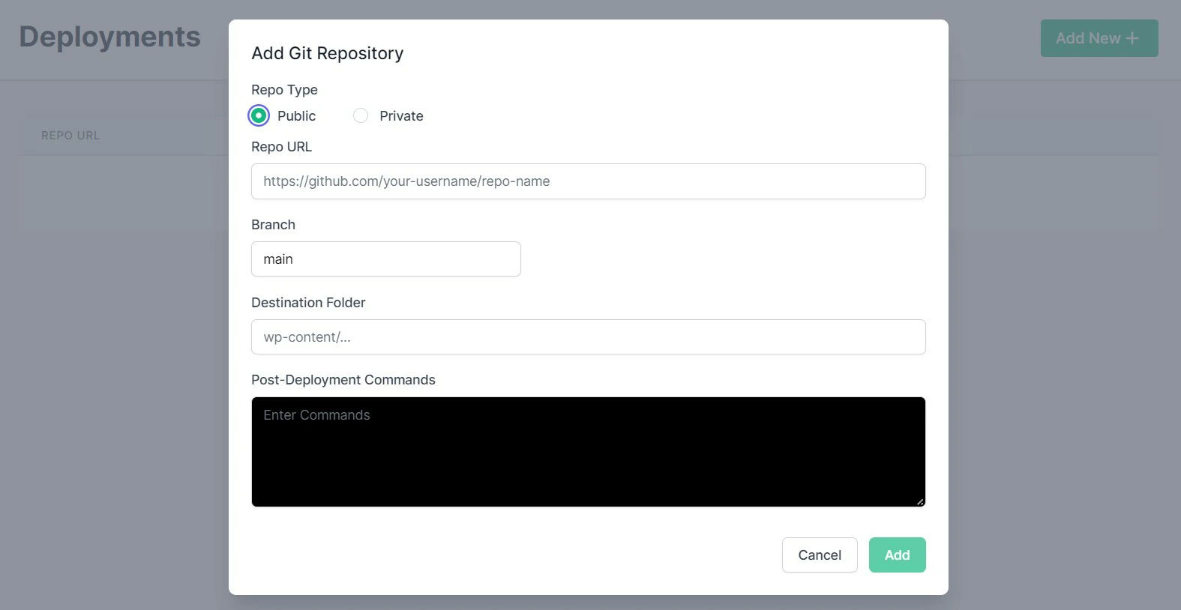
Task: Click the Deployments page heading
Action: tap(110, 37)
